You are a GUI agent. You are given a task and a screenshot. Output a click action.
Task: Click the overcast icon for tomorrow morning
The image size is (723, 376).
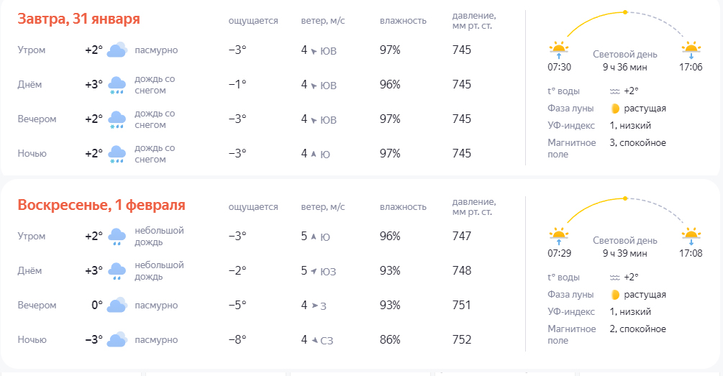pos(117,50)
